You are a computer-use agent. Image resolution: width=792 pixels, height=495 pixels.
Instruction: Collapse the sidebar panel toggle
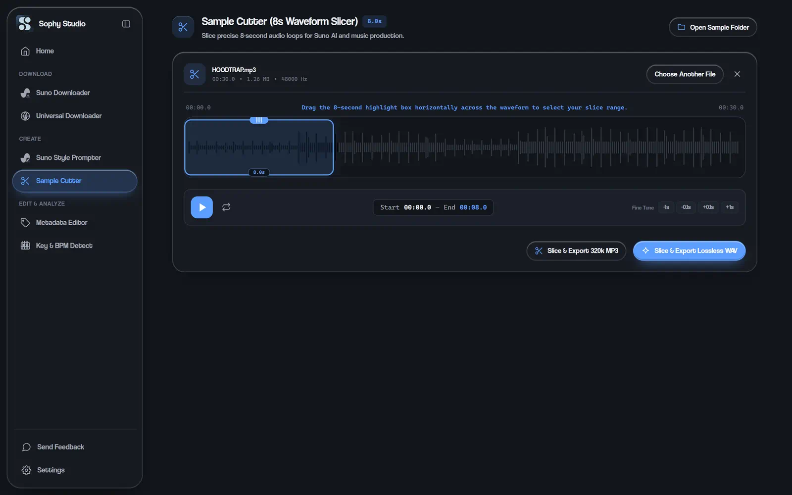pyautogui.click(x=126, y=24)
